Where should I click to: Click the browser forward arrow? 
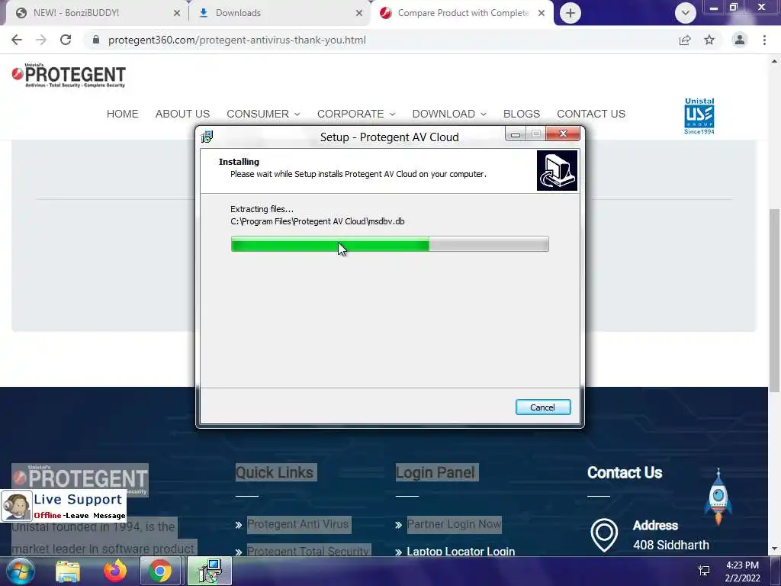point(41,40)
